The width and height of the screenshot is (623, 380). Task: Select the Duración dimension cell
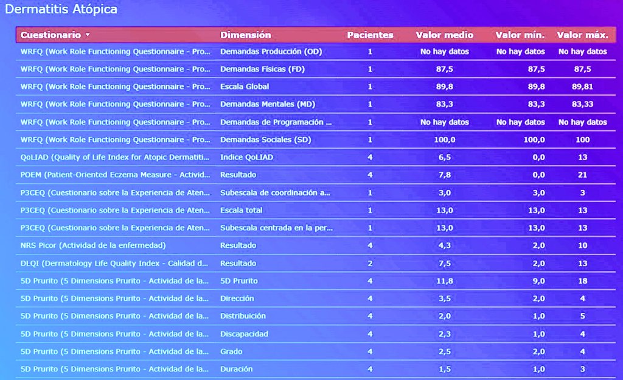(237, 369)
